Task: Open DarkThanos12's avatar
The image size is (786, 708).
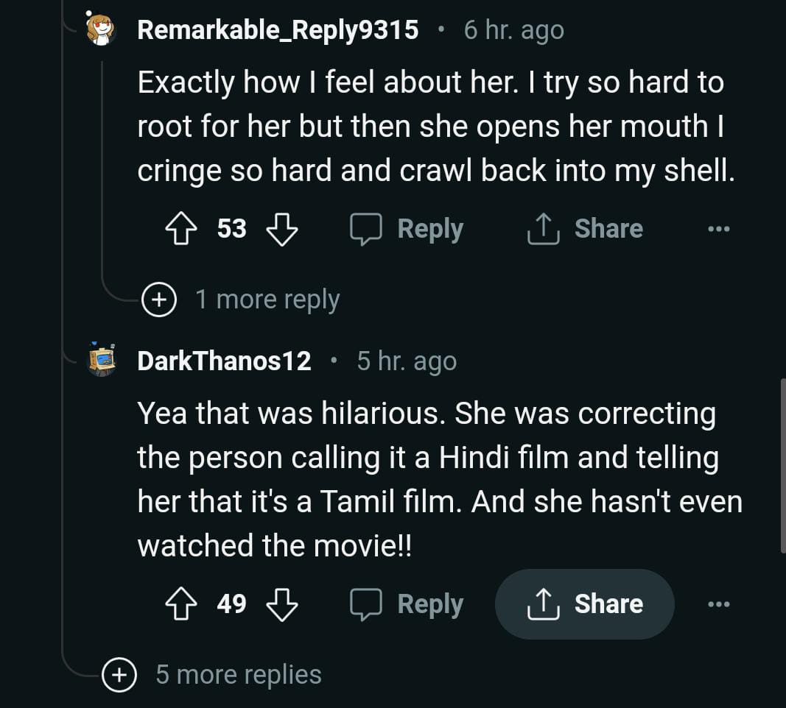Action: pyautogui.click(x=101, y=361)
